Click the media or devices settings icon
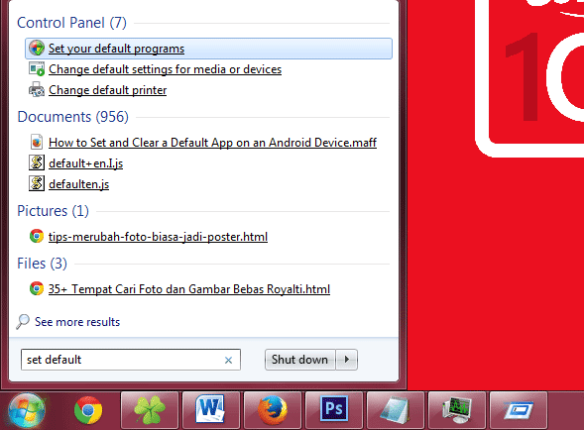Image resolution: width=584 pixels, height=430 pixels. coord(37,69)
